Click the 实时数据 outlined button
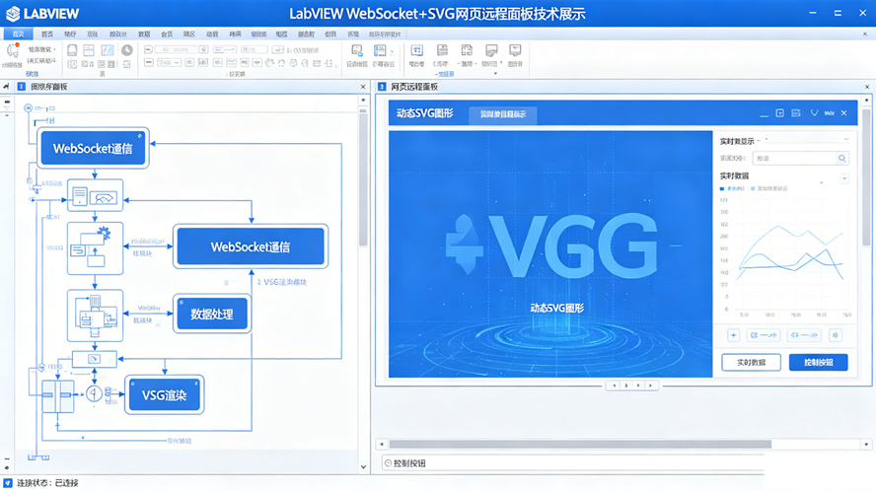Screen dimensions: 876x491 click(x=751, y=363)
